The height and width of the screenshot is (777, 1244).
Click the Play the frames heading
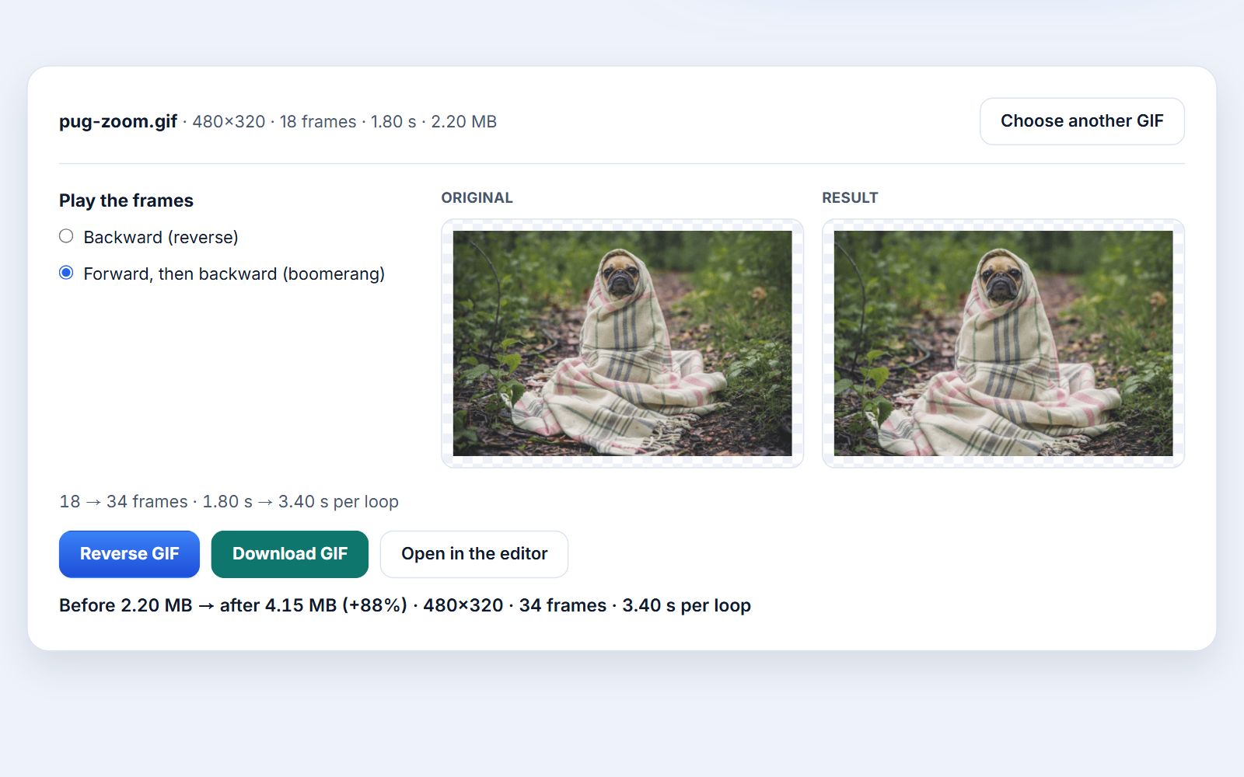click(126, 200)
